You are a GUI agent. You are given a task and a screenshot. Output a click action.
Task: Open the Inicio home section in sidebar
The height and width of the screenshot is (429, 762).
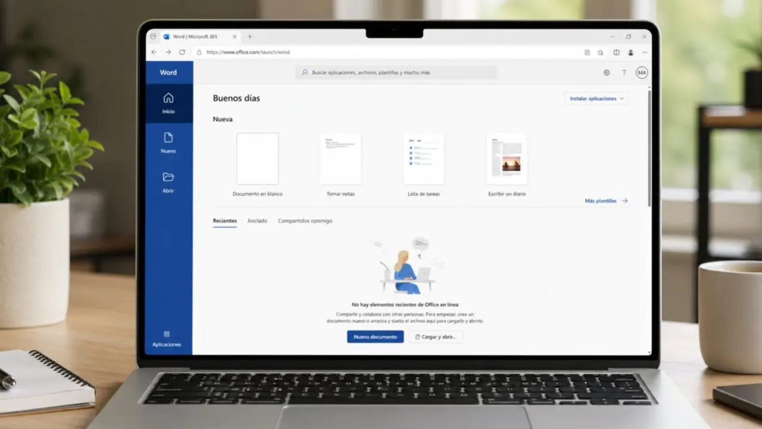(168, 103)
